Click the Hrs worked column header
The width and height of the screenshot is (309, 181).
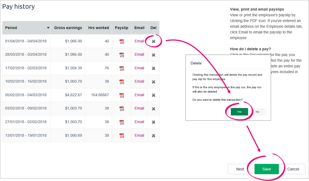click(x=98, y=28)
